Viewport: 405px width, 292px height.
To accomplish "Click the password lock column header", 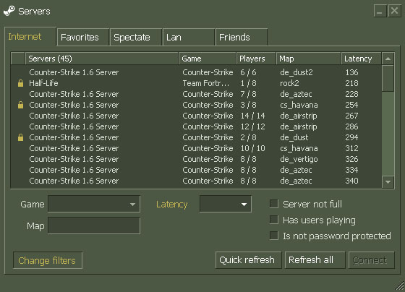I will (x=18, y=59).
